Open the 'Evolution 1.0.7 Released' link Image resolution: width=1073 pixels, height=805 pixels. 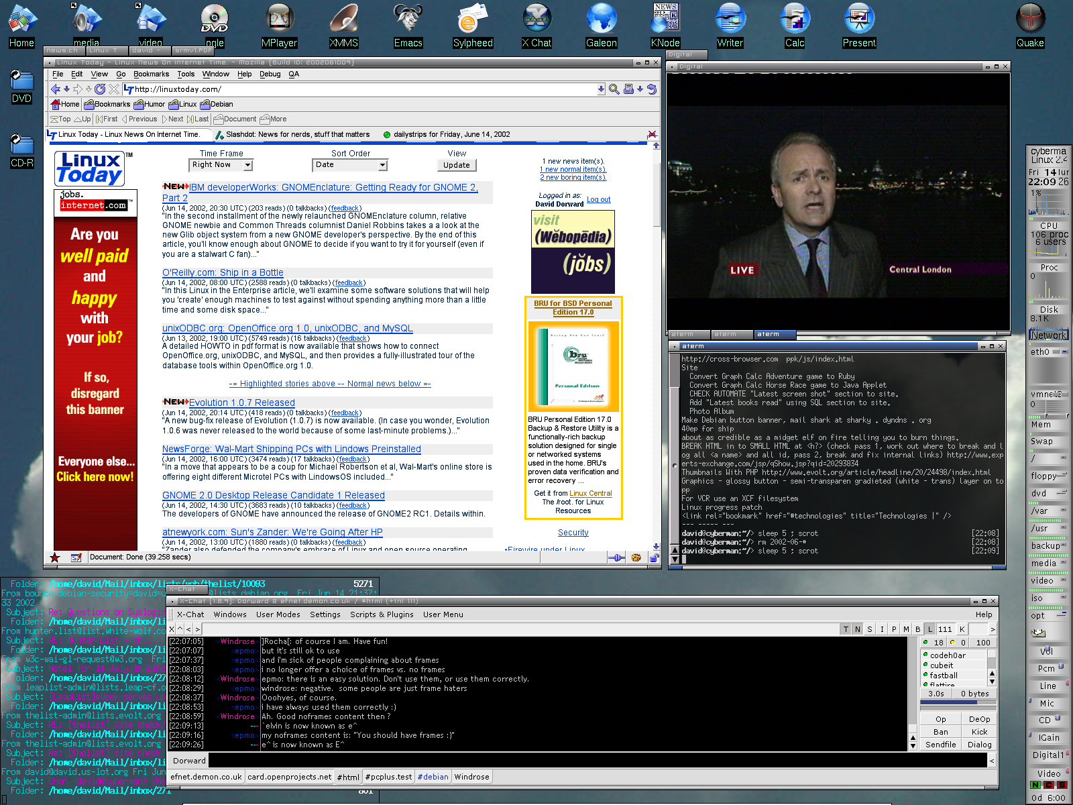click(241, 402)
